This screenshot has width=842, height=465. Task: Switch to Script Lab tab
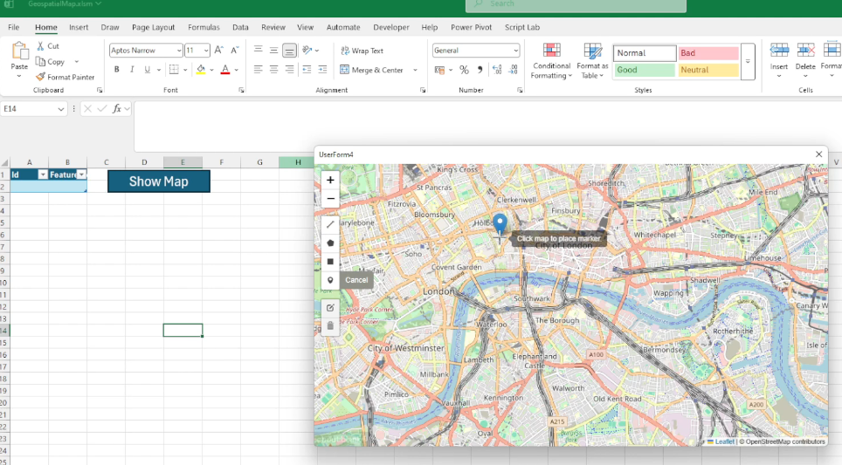click(522, 27)
